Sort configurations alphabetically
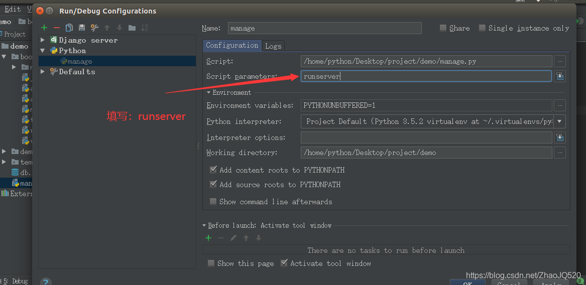Screen dimensions: 586x285 click(145, 28)
